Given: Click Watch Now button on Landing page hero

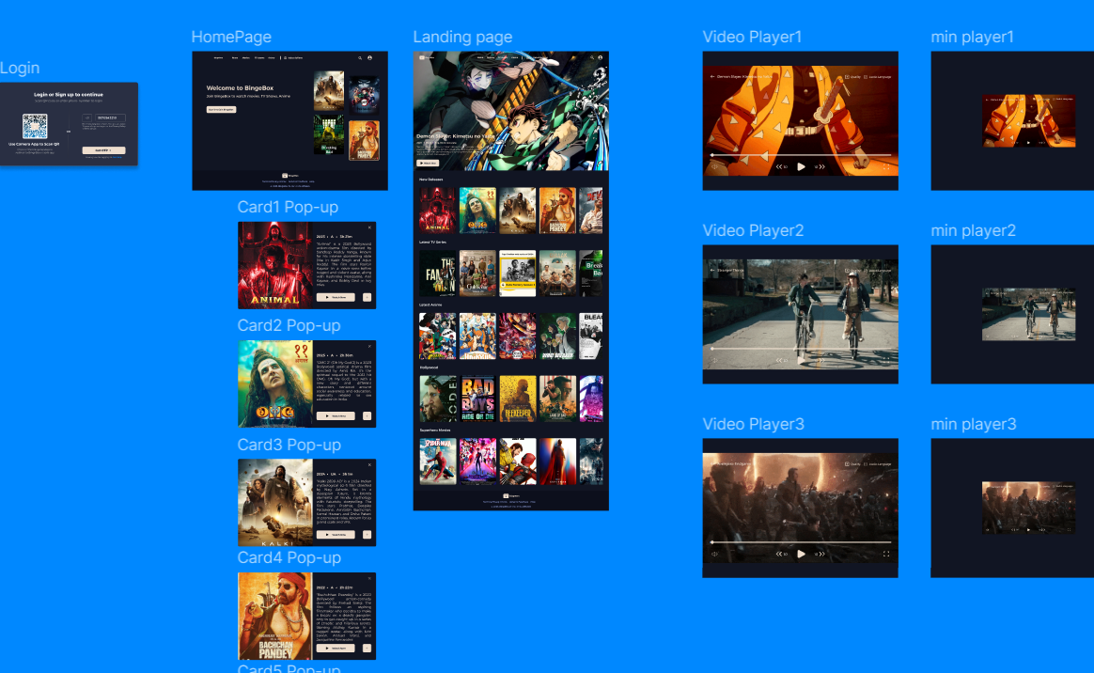Looking at the screenshot, I should point(428,163).
